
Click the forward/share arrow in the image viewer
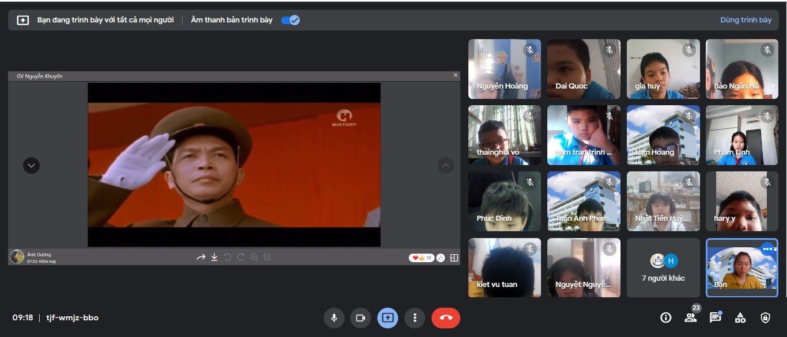click(x=200, y=257)
